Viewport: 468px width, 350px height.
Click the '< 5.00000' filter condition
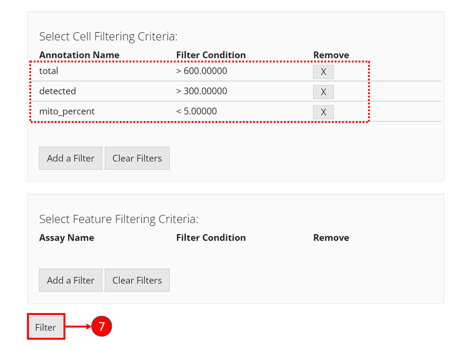pos(197,111)
